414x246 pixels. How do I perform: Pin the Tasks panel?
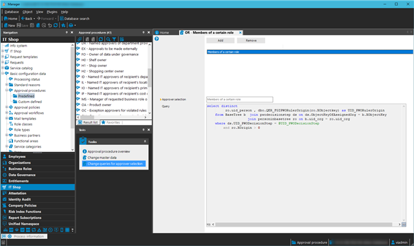pos(144,129)
